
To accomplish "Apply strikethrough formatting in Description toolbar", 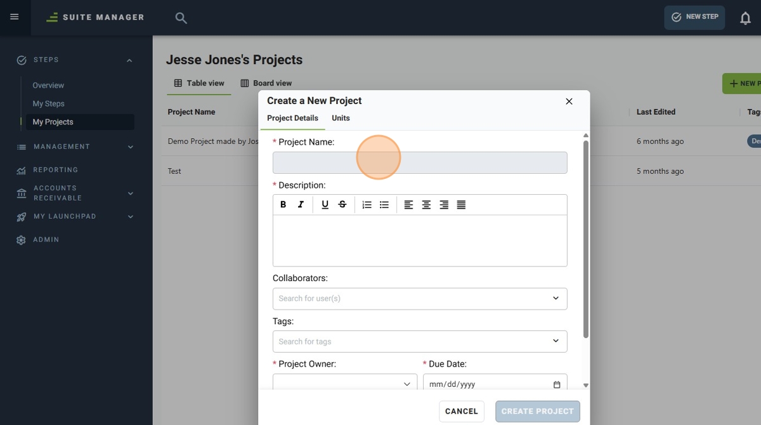I will (342, 205).
